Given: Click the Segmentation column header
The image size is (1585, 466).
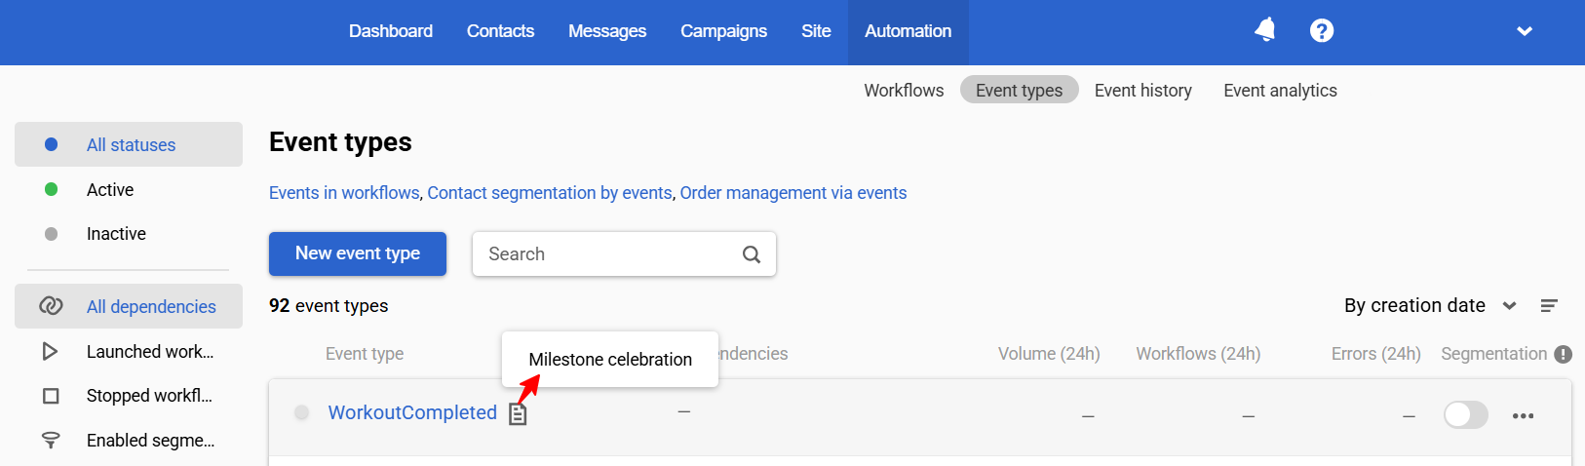Looking at the screenshot, I should pyautogui.click(x=1494, y=354).
